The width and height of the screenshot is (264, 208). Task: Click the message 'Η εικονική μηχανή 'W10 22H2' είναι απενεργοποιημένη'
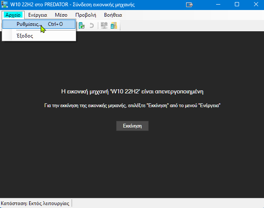click(x=132, y=92)
